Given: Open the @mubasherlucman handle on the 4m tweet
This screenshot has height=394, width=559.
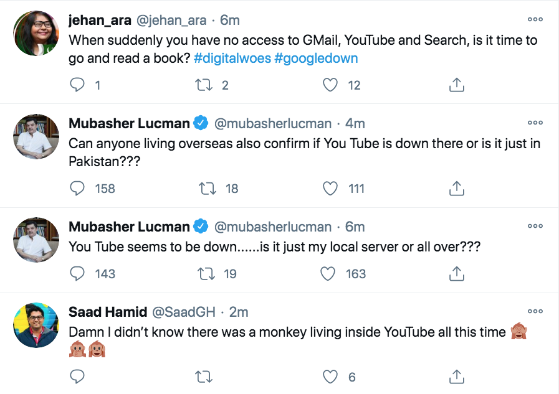Looking at the screenshot, I should click(272, 123).
